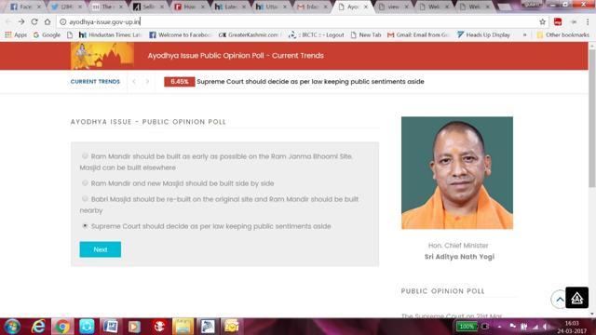
Task: Click the scroll-to-top arrow button
Action: click(x=559, y=300)
